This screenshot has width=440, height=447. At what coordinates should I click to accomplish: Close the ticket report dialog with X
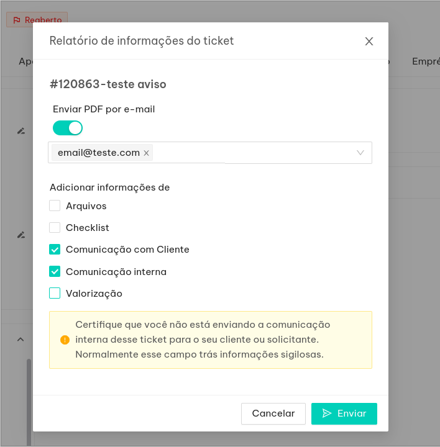pos(369,42)
